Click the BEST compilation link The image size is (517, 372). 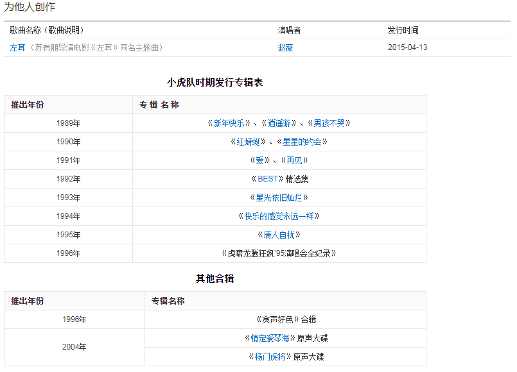click(x=267, y=179)
